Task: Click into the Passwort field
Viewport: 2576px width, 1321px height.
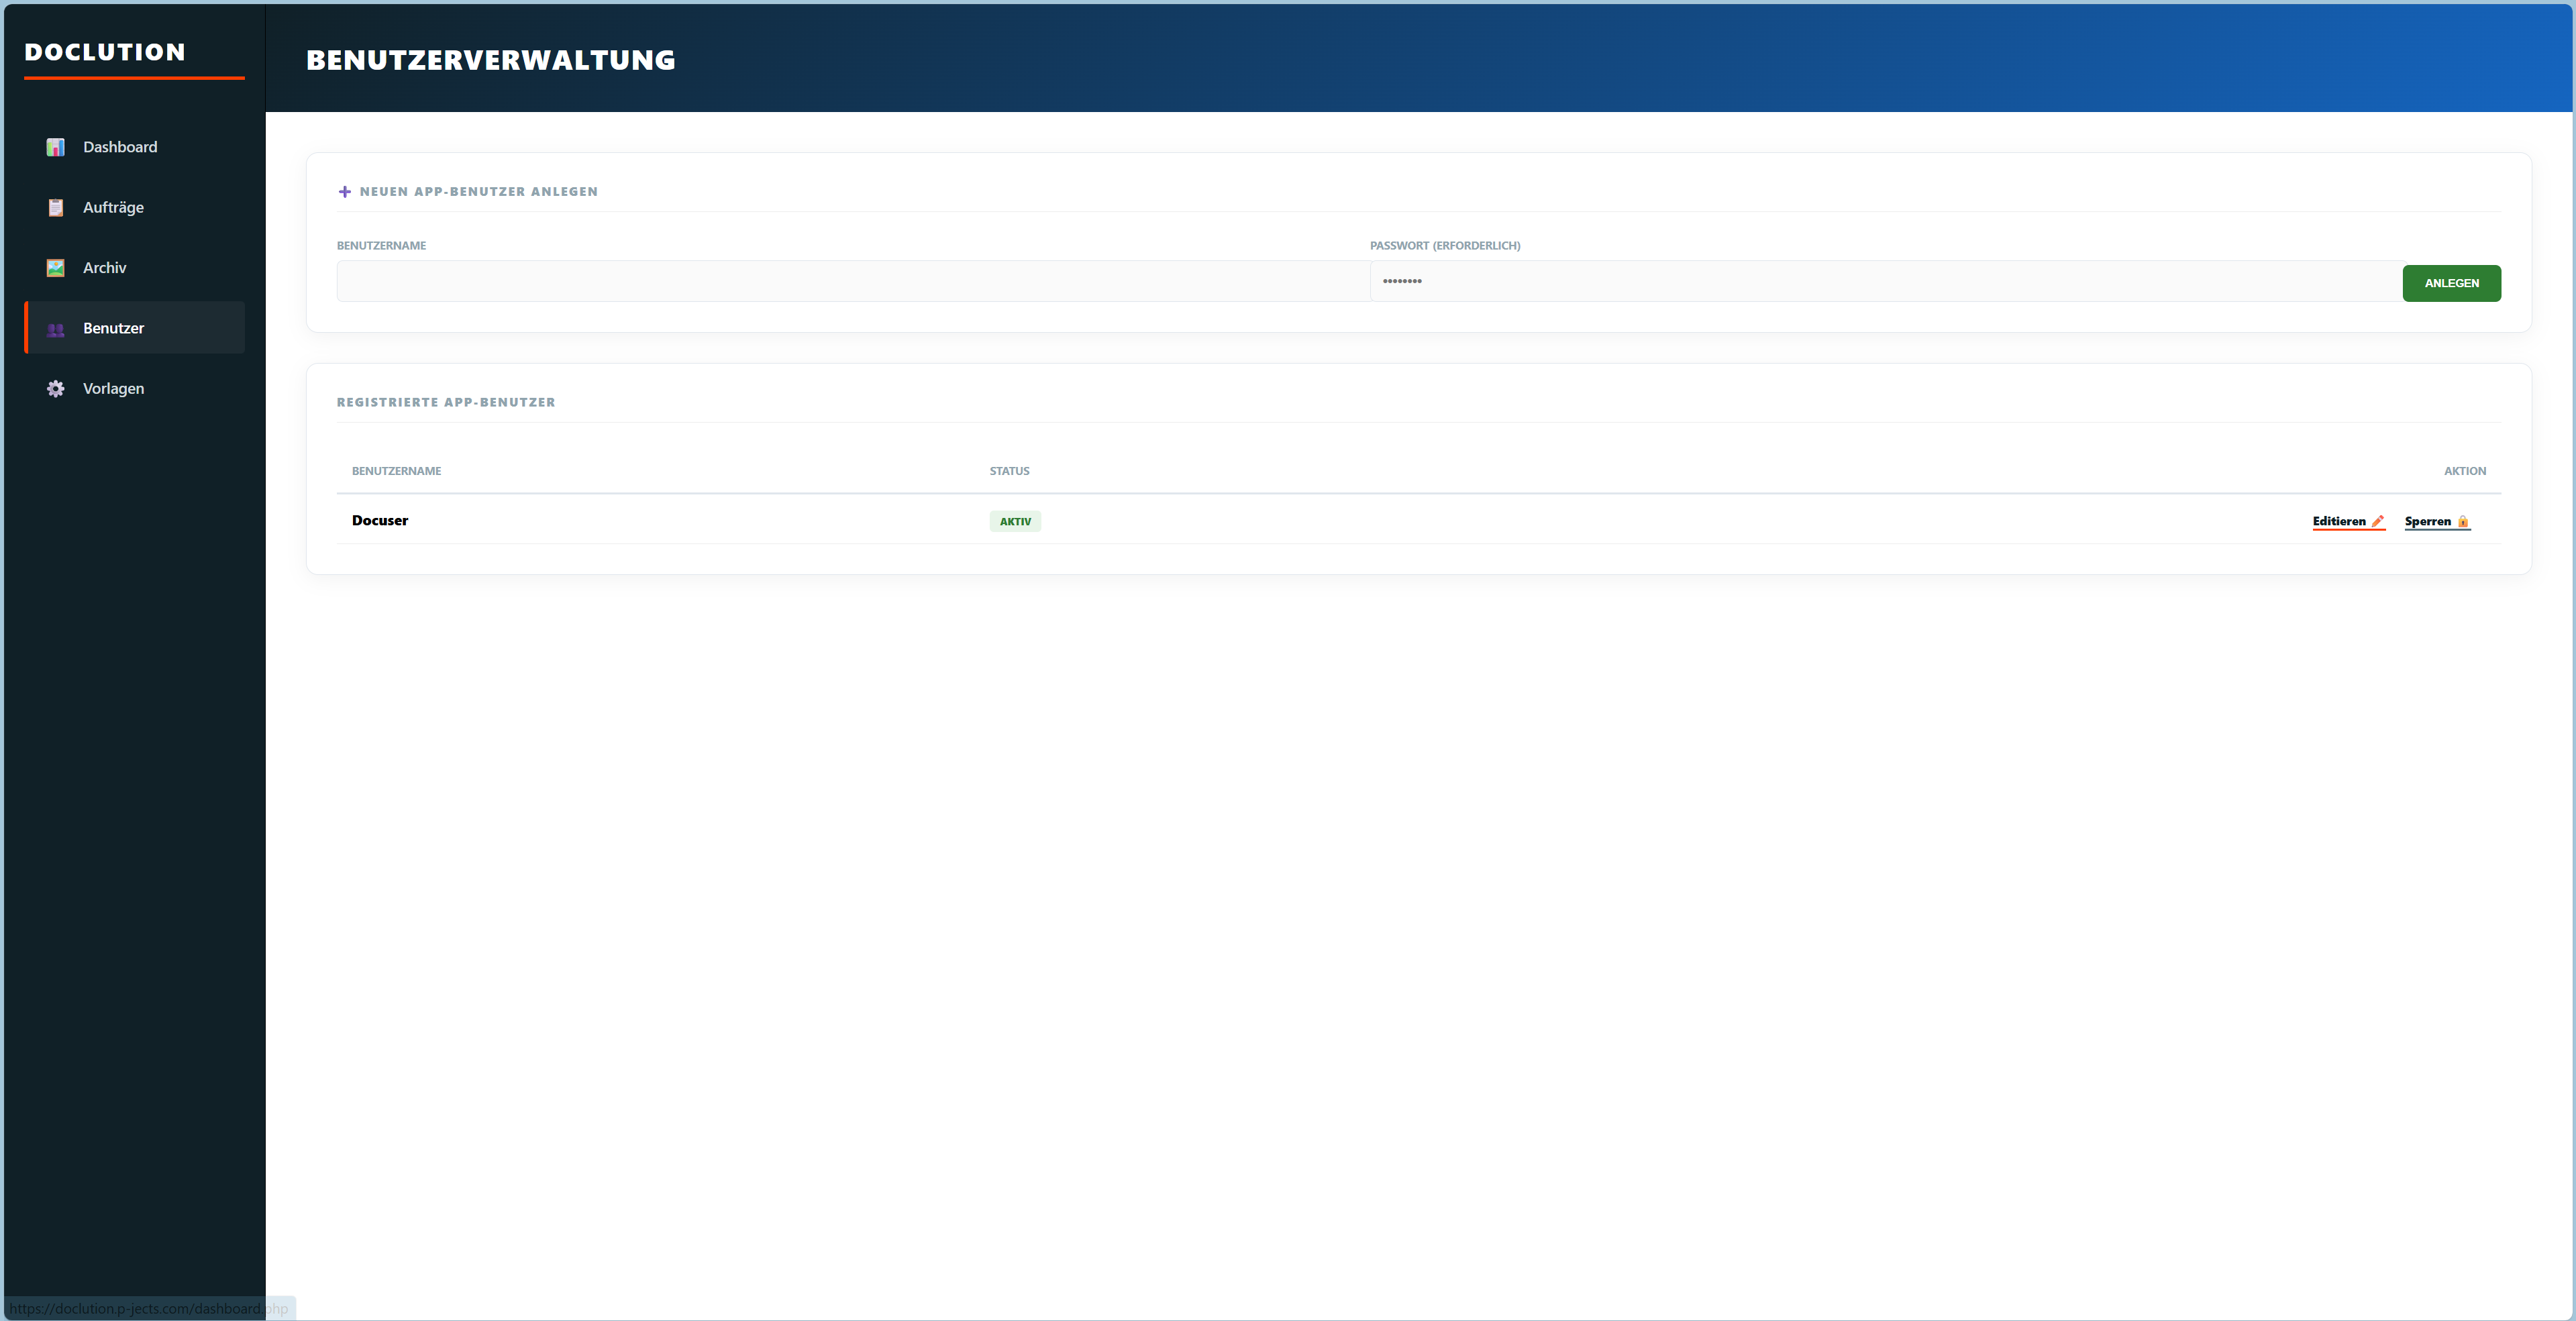Action: coord(1885,282)
